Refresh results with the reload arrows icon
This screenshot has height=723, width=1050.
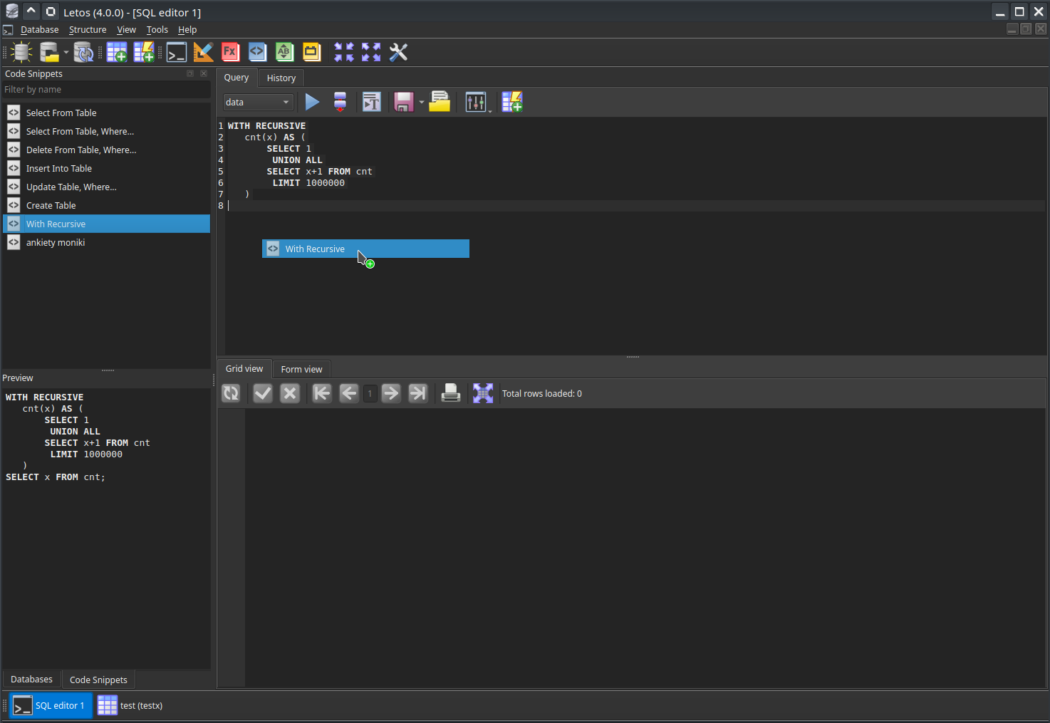(x=231, y=393)
